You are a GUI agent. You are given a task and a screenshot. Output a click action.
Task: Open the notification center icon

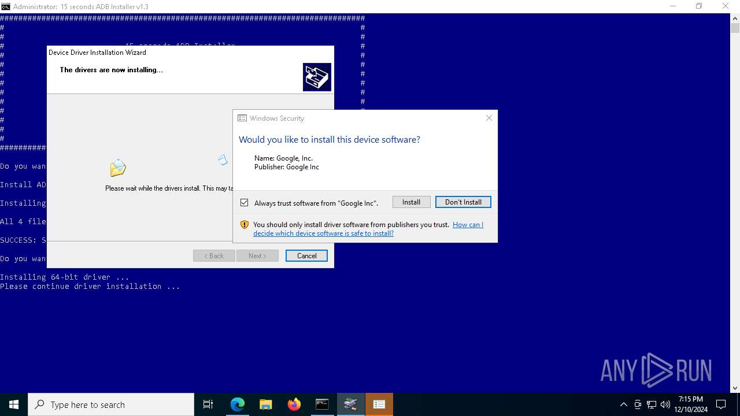721,404
